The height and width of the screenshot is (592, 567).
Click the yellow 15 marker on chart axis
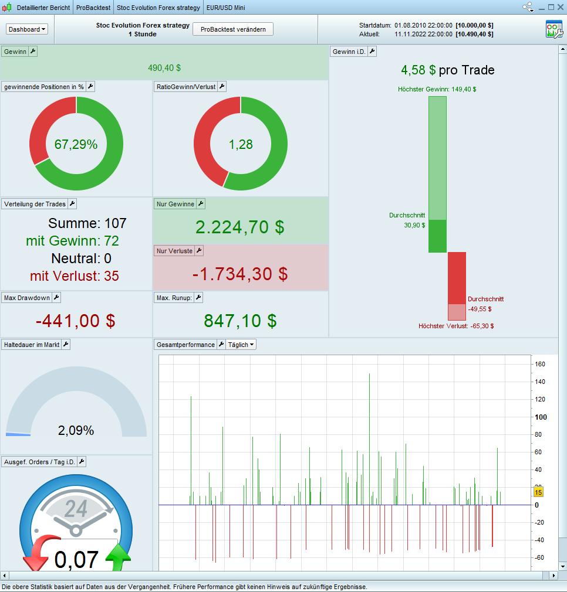pos(538,492)
